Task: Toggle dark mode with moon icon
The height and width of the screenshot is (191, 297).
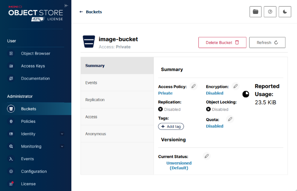Action: coord(285,12)
